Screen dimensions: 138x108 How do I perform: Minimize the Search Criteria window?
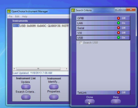point(118,9)
